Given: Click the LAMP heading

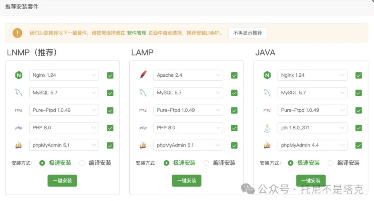Looking at the screenshot, I should [x=142, y=52].
